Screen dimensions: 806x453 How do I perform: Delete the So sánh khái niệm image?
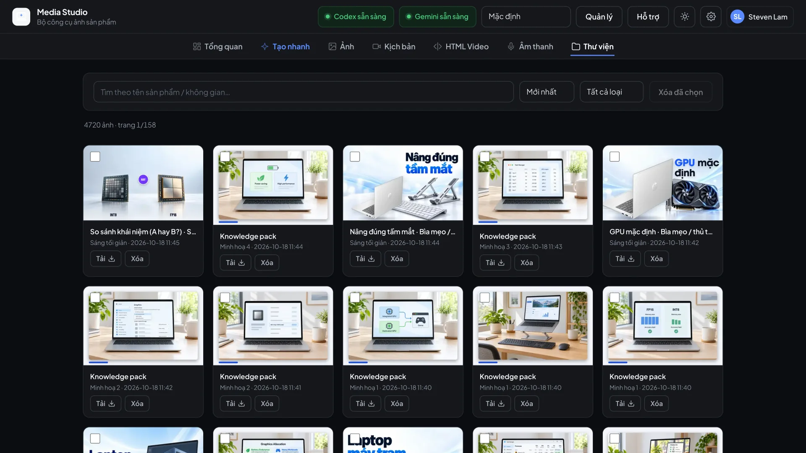tap(137, 259)
